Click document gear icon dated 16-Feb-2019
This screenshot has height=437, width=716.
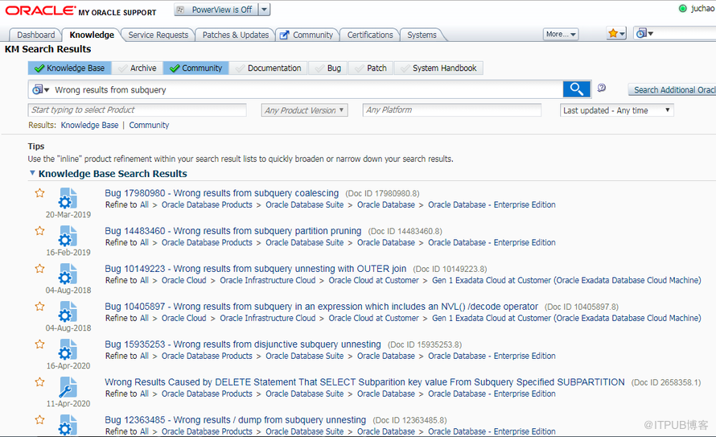(x=68, y=236)
